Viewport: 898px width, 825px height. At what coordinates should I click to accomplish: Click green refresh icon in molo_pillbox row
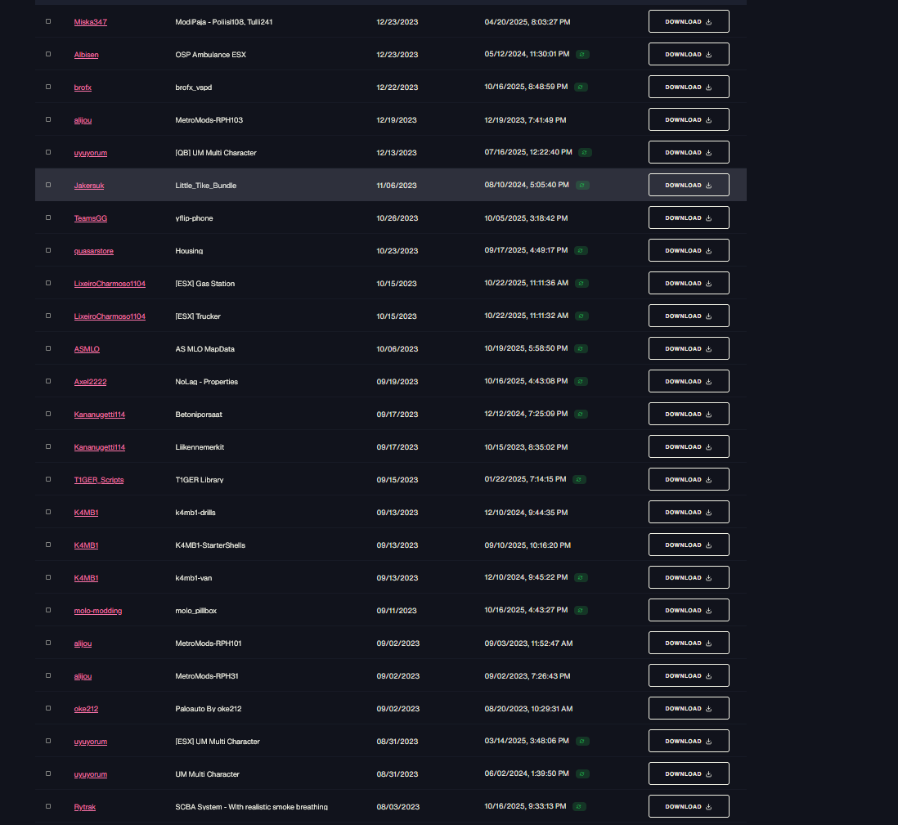tap(581, 610)
